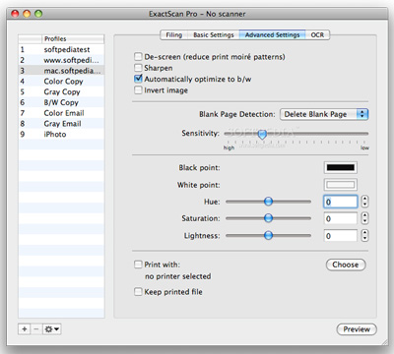Click the Preview button

(357, 329)
